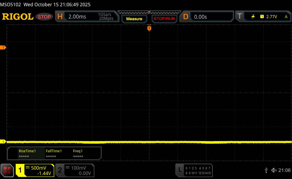Click the waveform memory position bar at top
This screenshot has height=179, width=292.
[149, 12]
